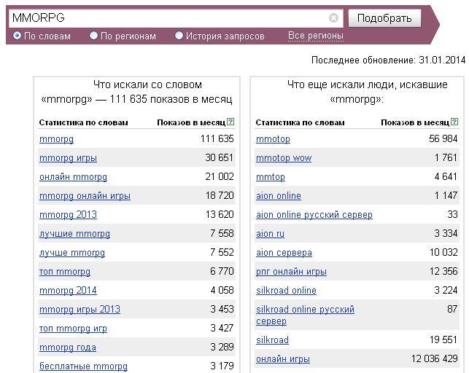Open 'silkroad online русский сервер' link

pos(306,315)
